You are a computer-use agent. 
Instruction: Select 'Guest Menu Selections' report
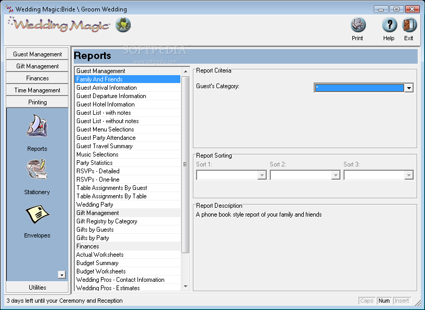tap(128, 129)
